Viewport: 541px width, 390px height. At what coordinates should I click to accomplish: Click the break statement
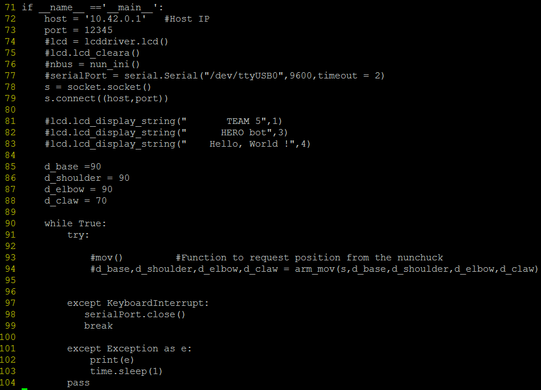(x=98, y=326)
